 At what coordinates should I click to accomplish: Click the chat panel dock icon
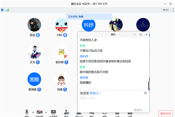point(145,93)
